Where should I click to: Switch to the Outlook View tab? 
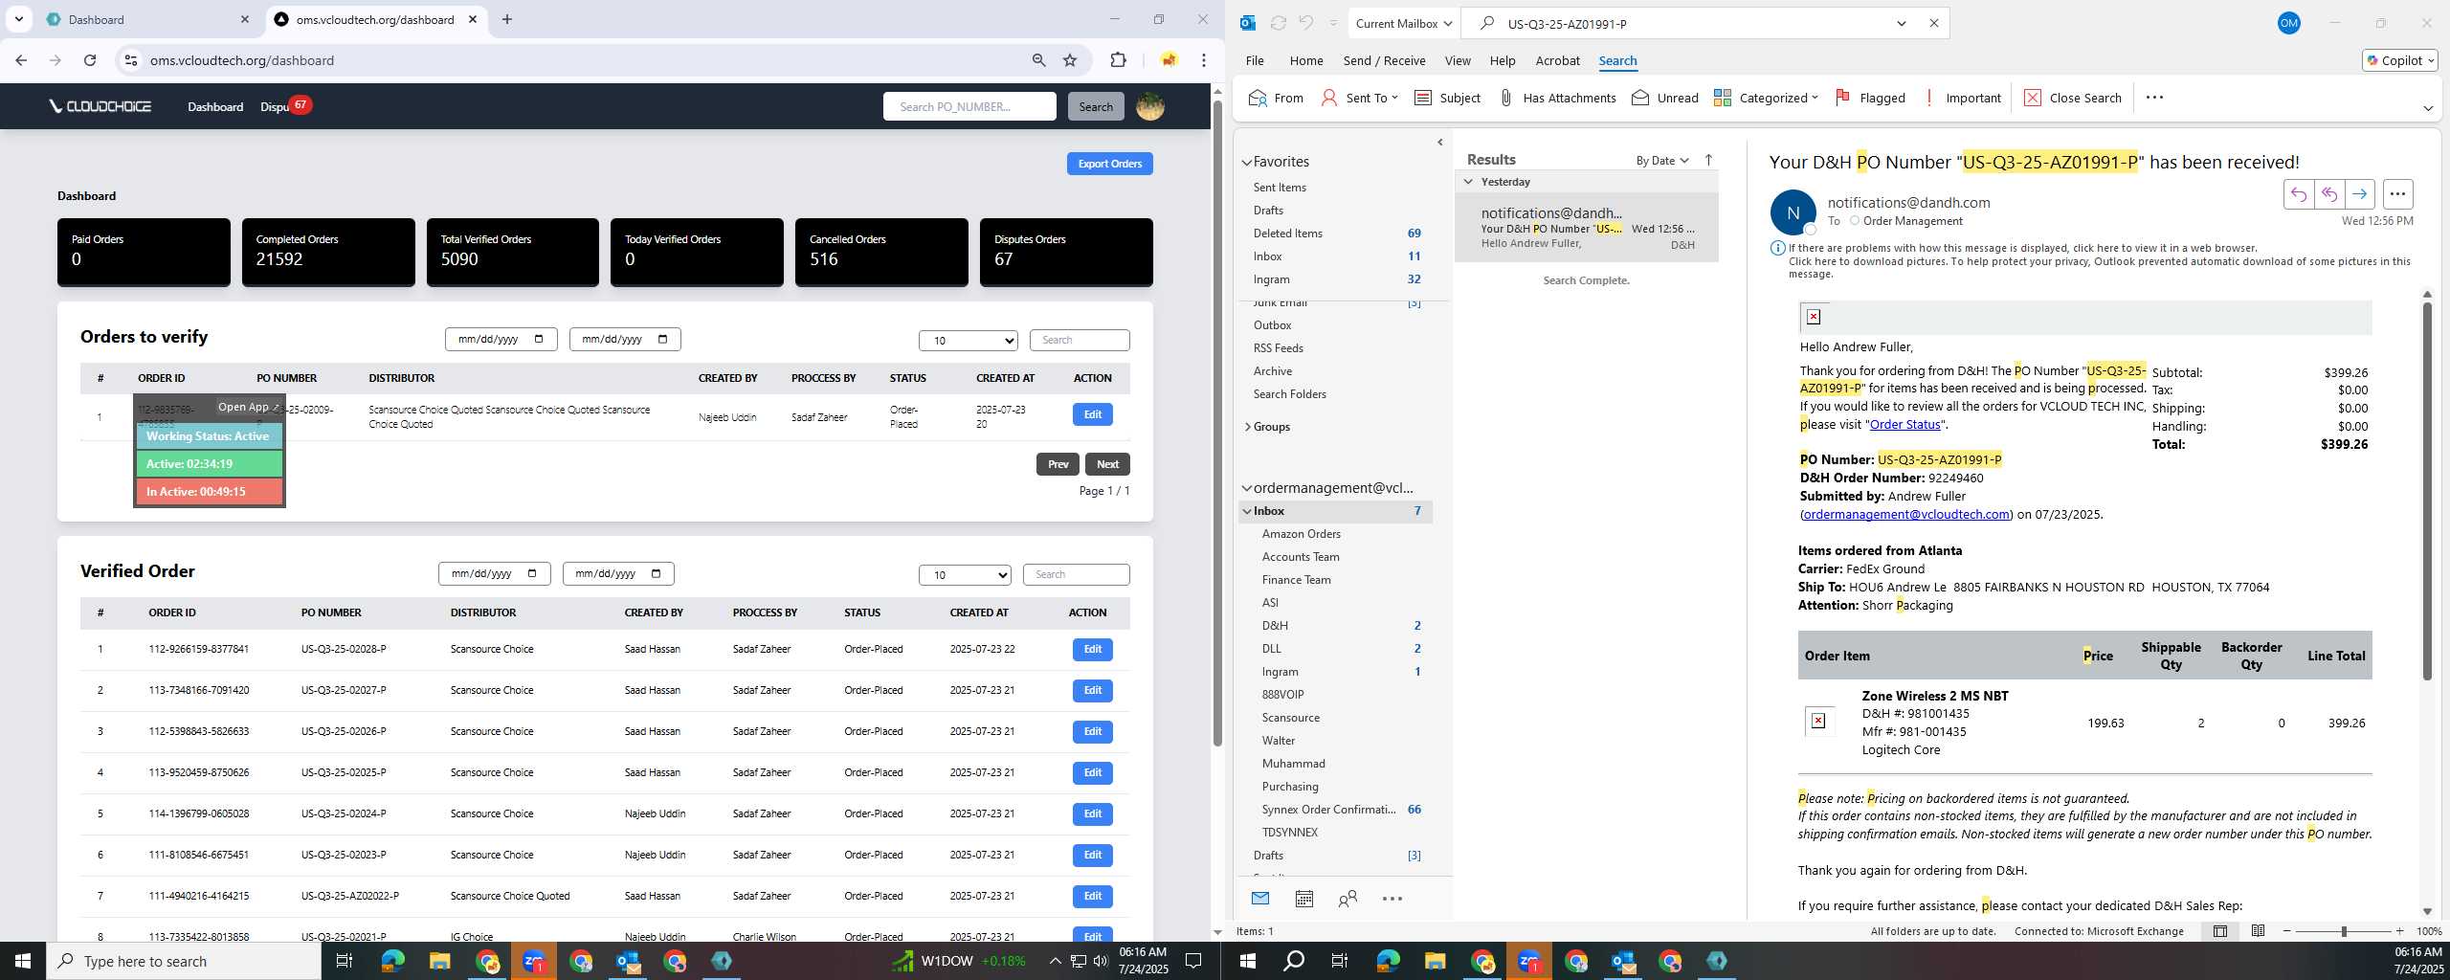tap(1458, 60)
